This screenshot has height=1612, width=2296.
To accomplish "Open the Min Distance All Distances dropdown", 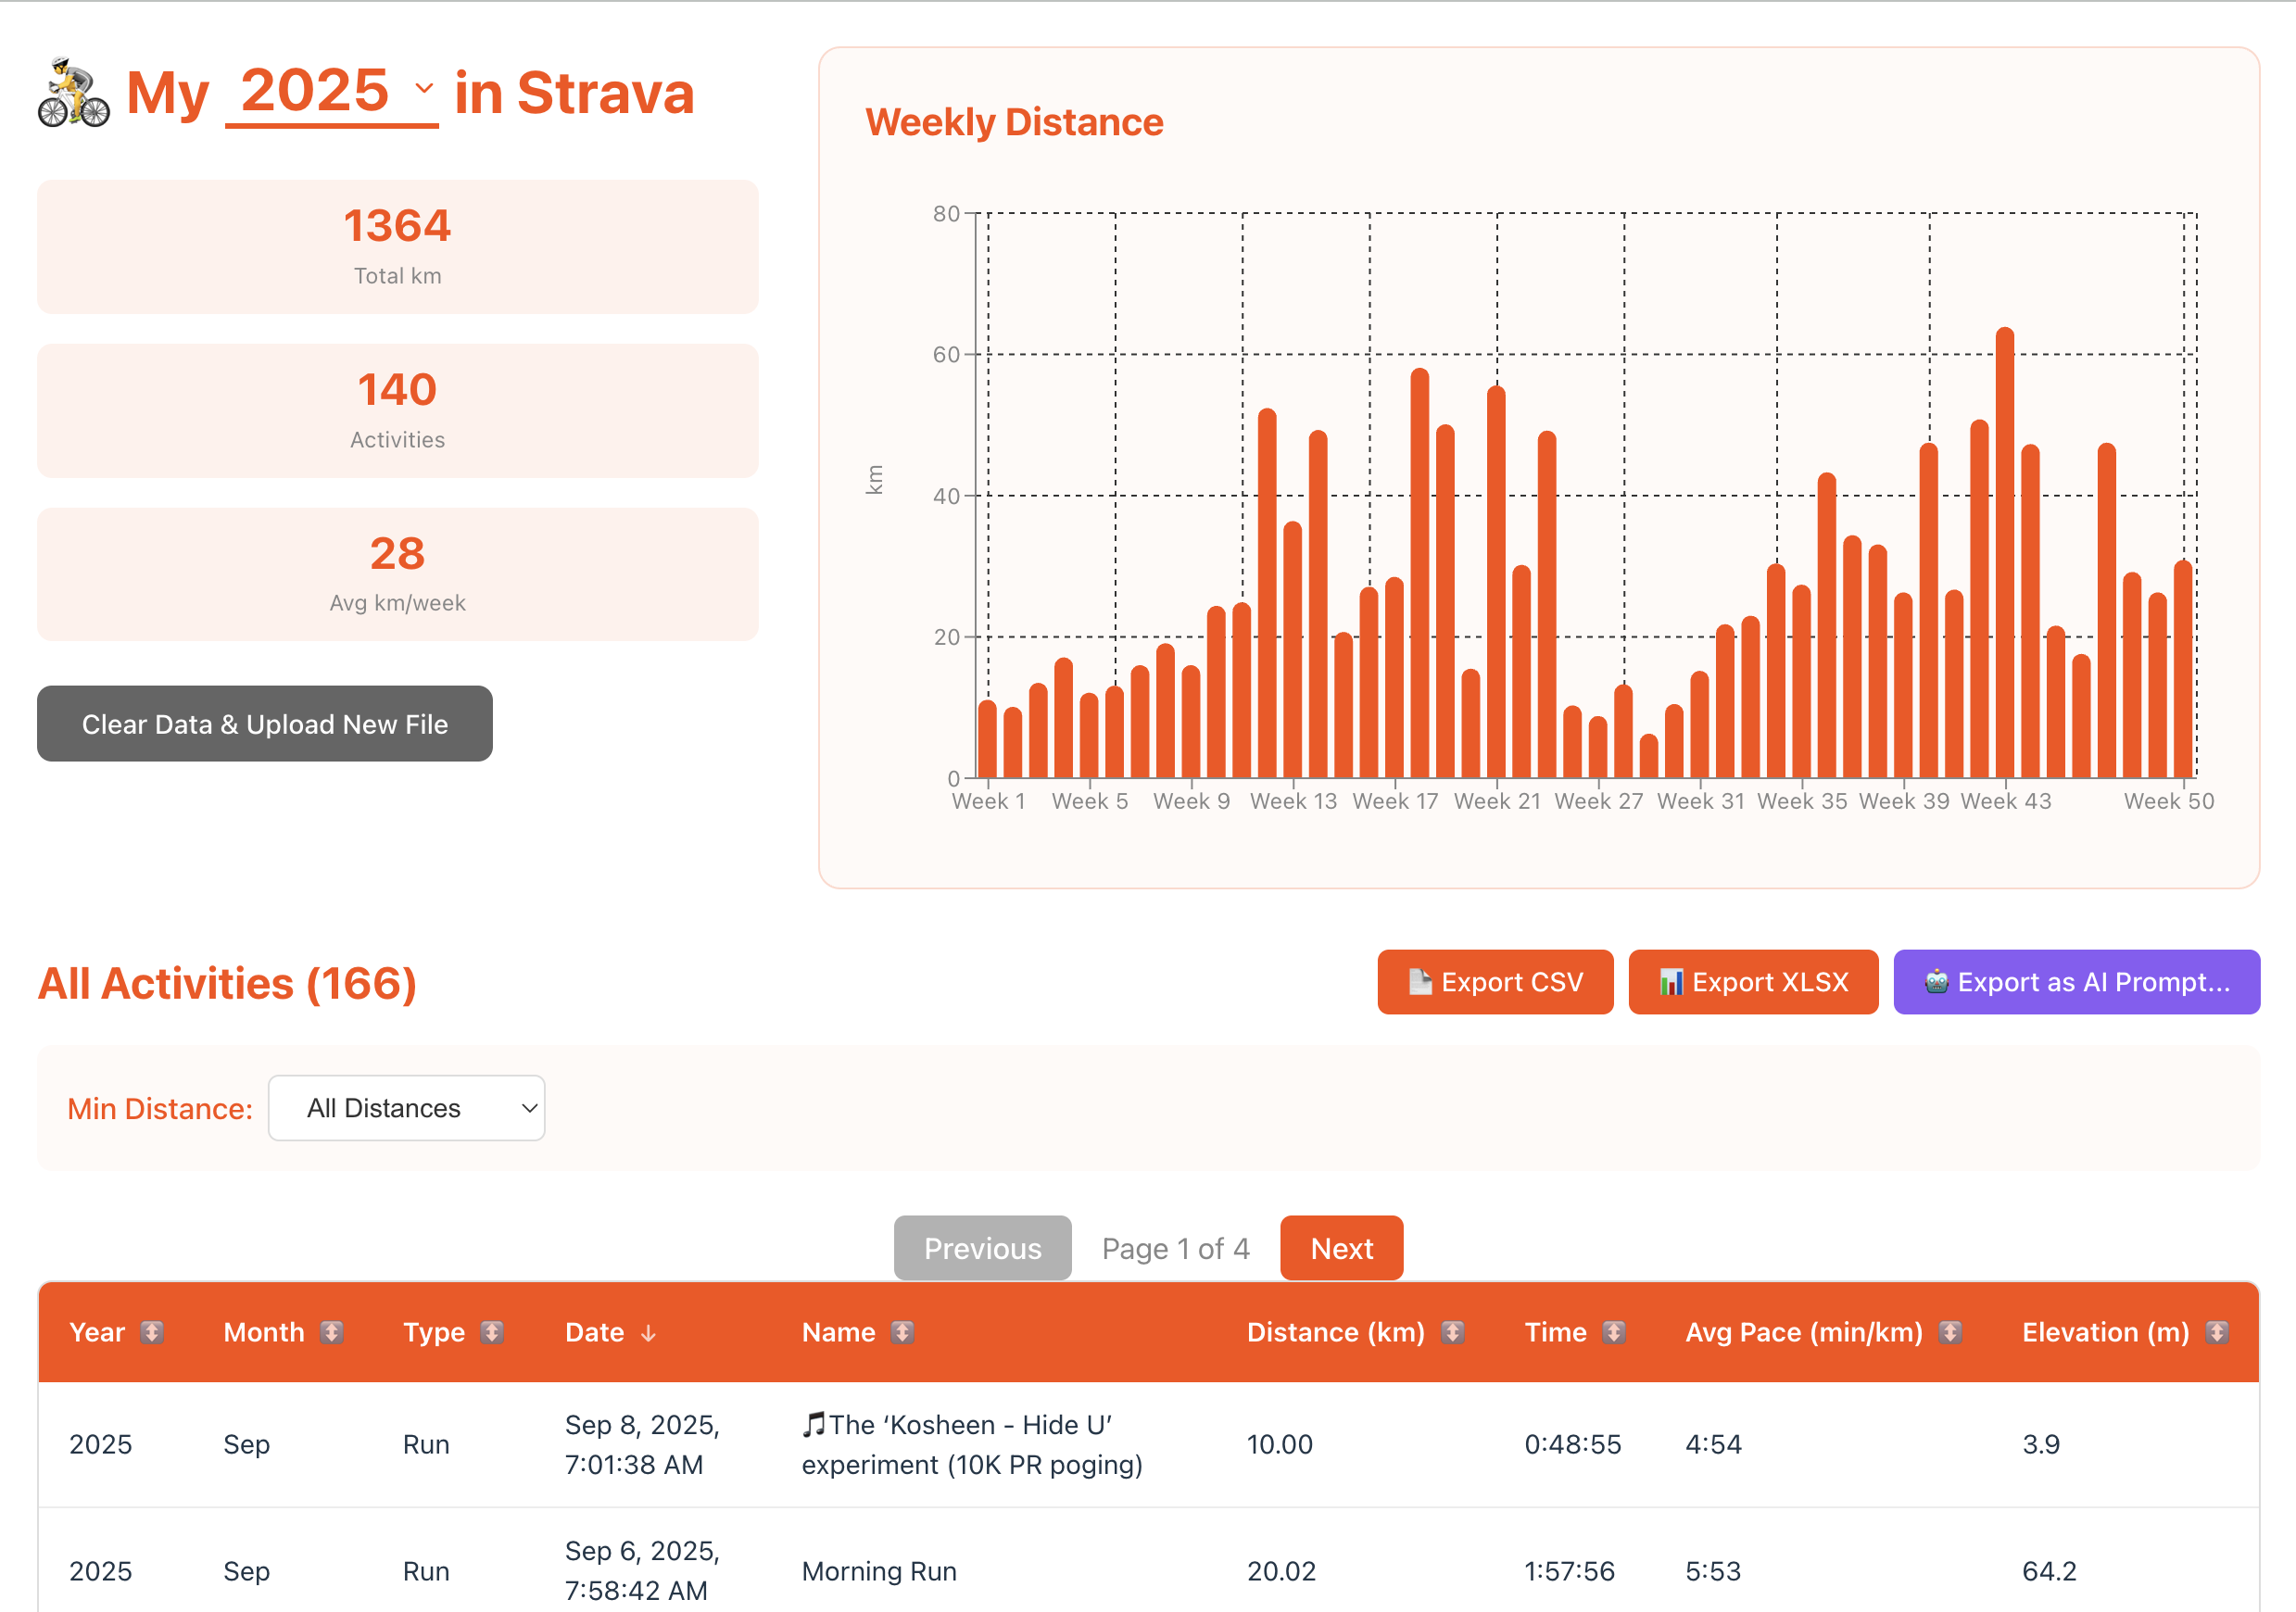I will pos(406,1108).
